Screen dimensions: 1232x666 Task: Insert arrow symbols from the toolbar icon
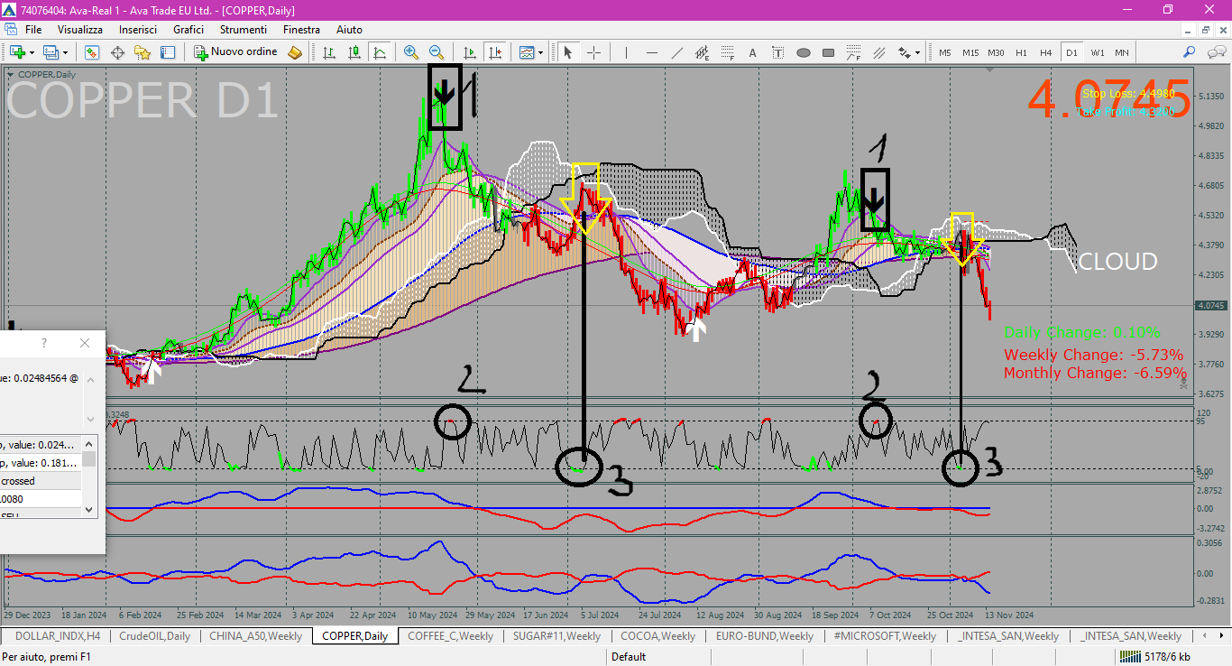pos(903,52)
